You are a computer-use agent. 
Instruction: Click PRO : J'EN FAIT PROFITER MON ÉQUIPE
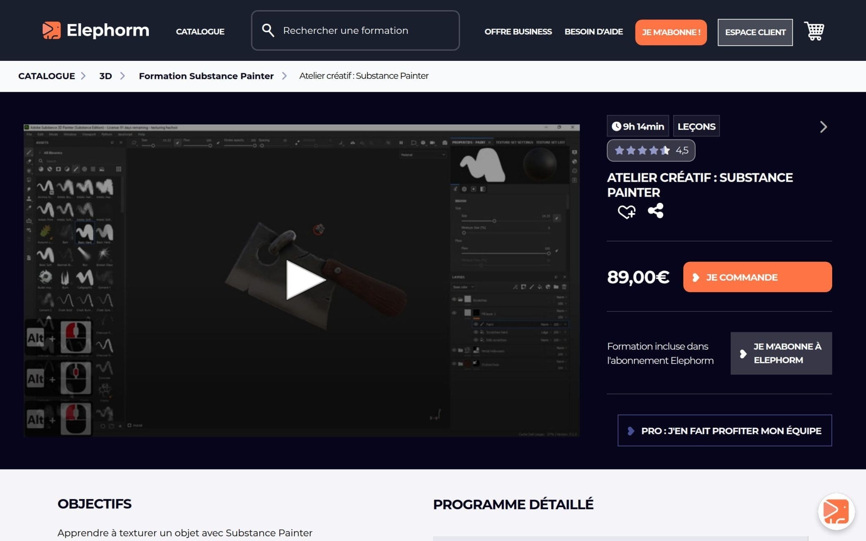(x=725, y=430)
